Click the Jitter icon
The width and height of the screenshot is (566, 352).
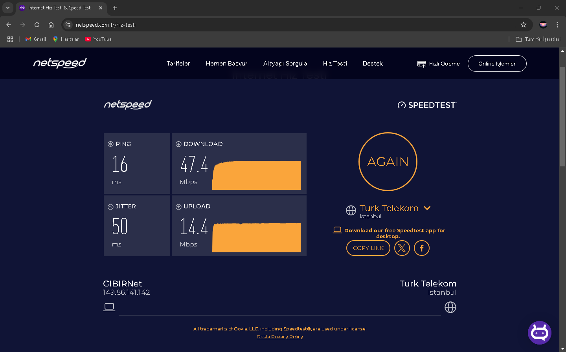tap(110, 207)
